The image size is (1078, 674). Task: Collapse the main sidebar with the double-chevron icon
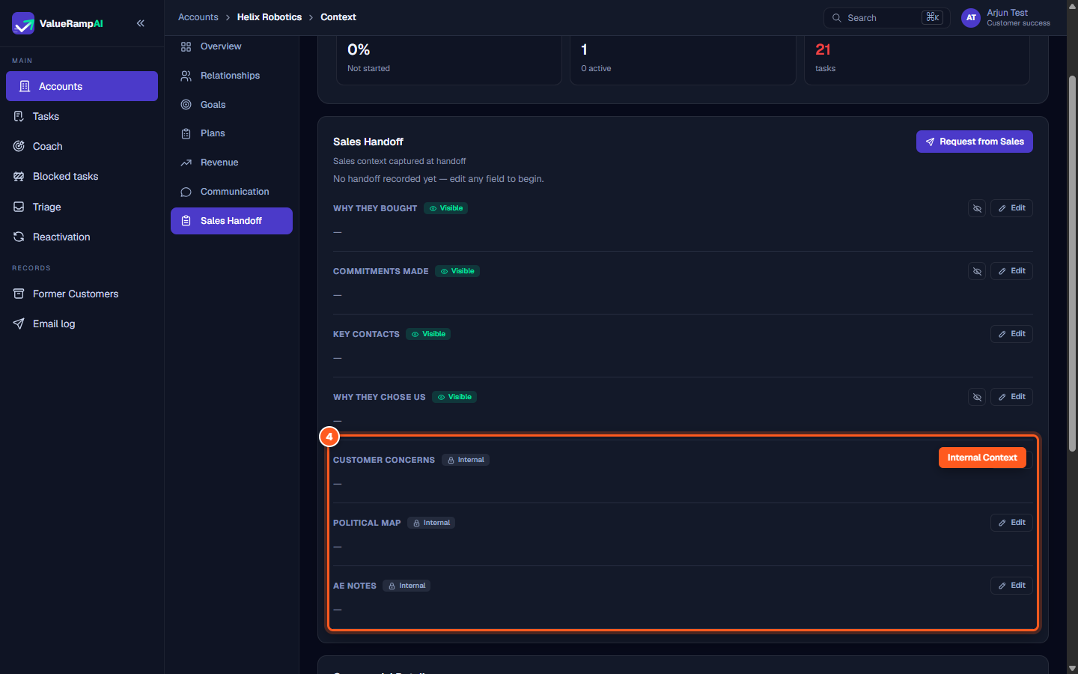click(141, 23)
